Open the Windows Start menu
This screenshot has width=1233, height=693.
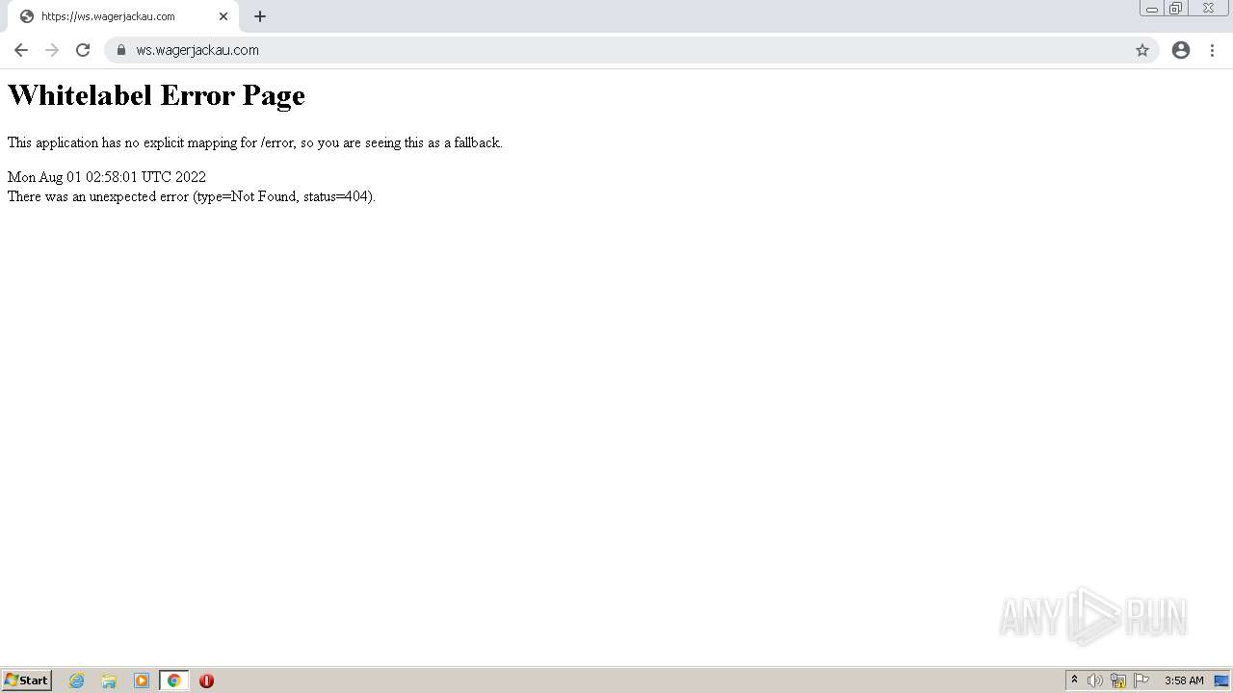[x=27, y=680]
